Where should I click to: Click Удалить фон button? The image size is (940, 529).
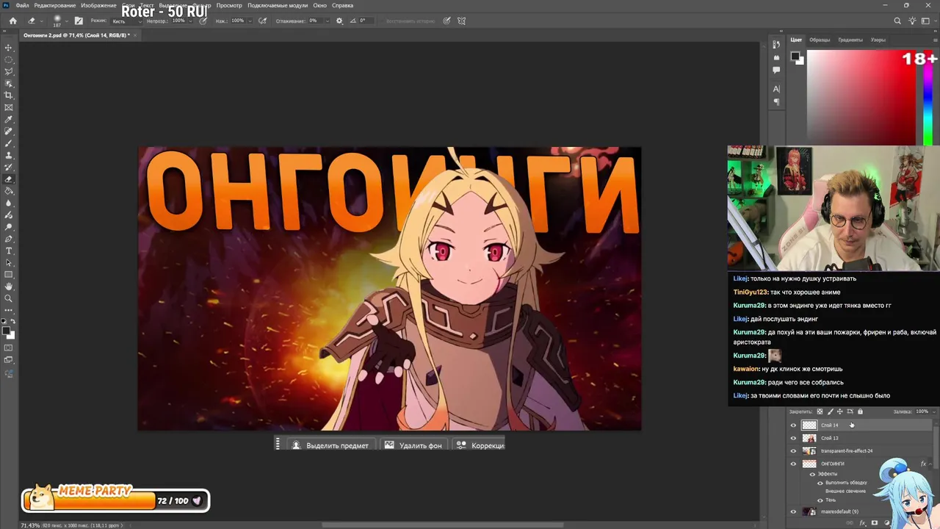click(x=413, y=445)
